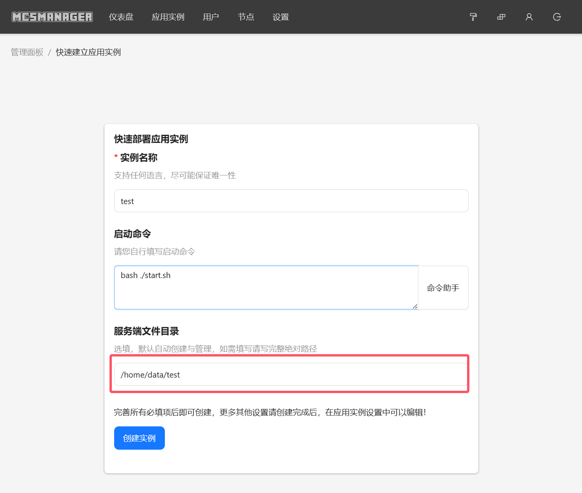Viewport: 582px width, 493px height.
Task: Click the 启动命令 textarea with bash command
Action: coord(266,287)
